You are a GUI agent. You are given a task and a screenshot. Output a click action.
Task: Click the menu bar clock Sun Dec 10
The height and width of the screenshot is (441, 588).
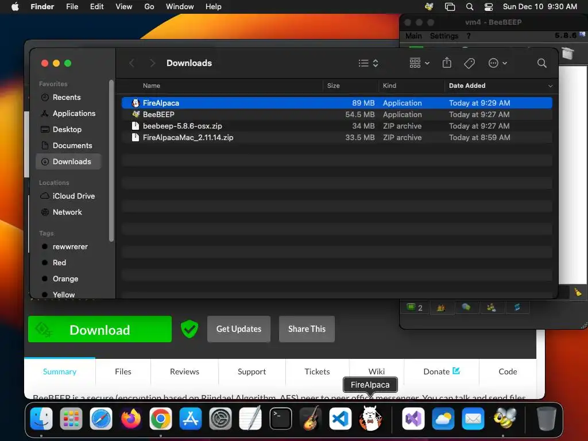point(540,7)
